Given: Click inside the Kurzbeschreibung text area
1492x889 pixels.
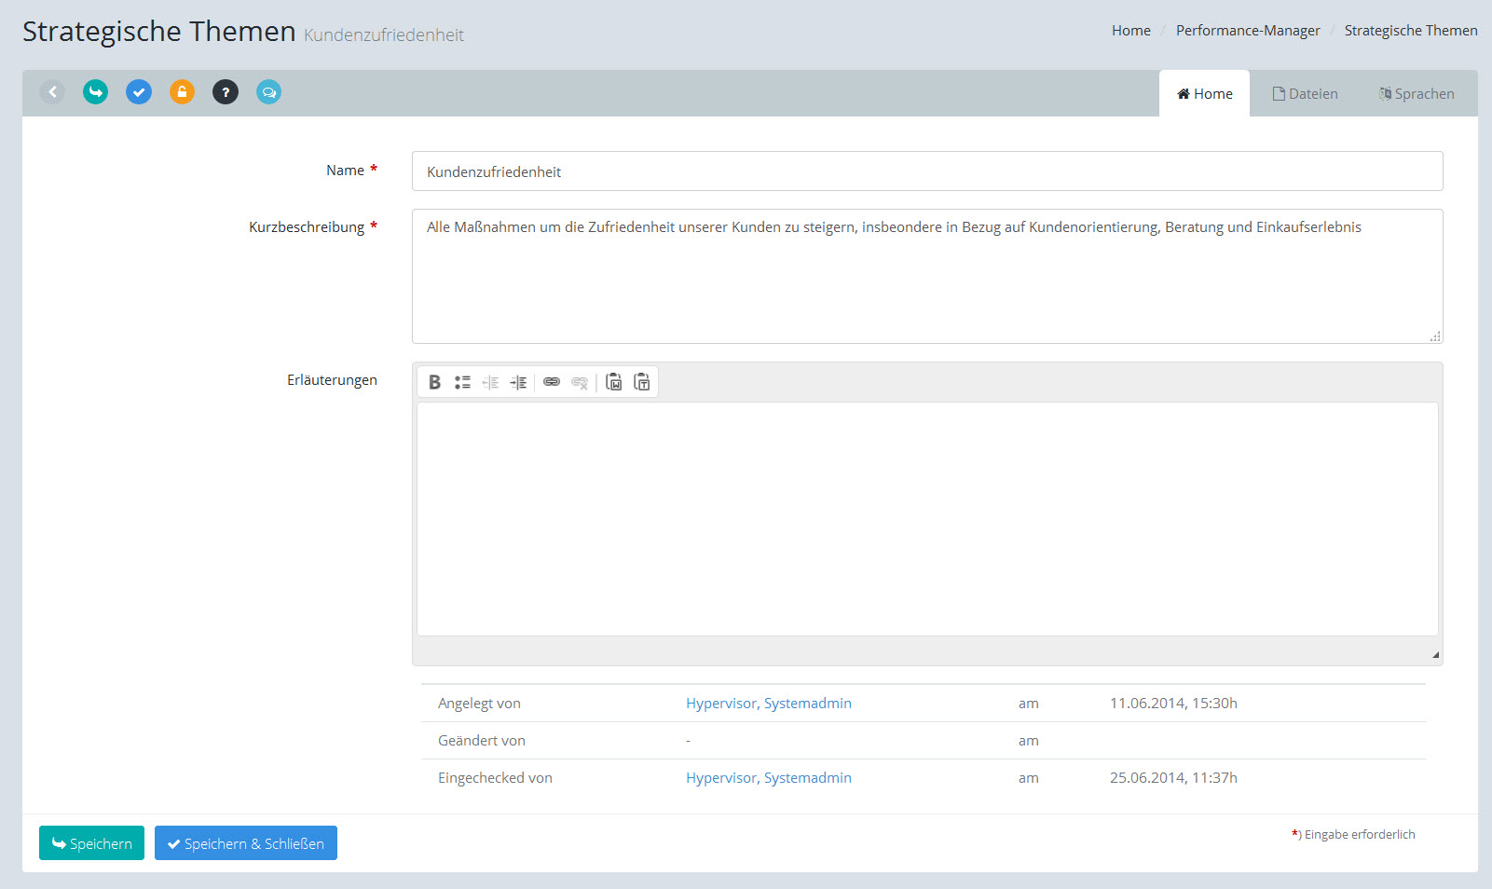Looking at the screenshot, I should 926,280.
